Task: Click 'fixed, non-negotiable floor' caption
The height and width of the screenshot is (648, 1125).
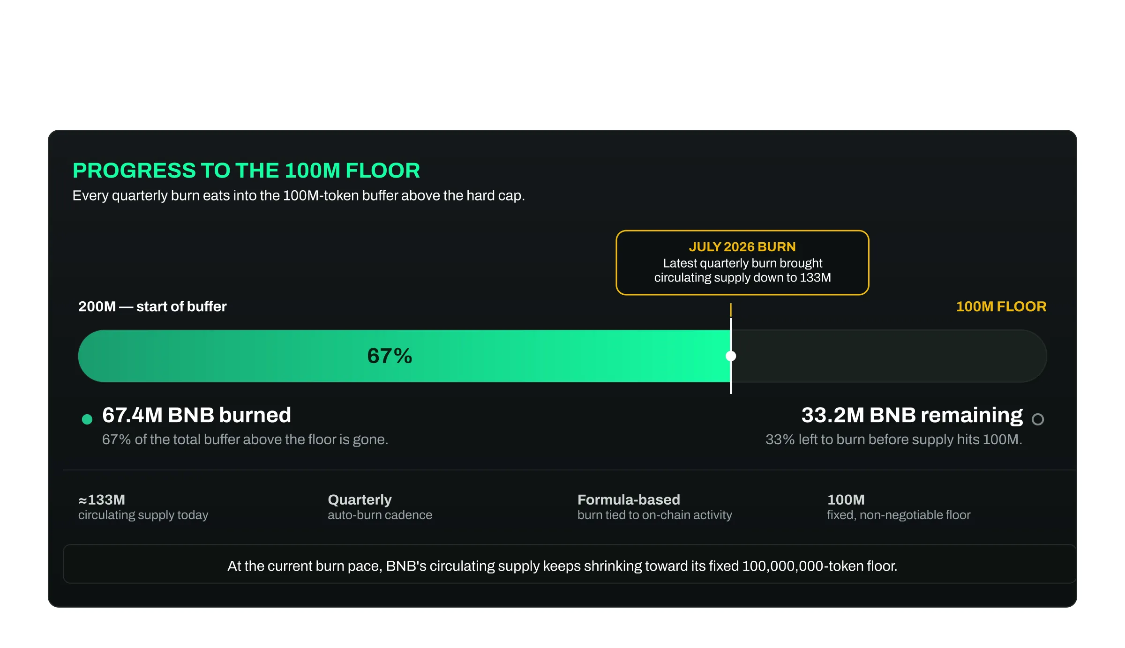Action: click(x=899, y=515)
